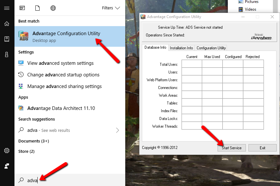
Task: Click the 'Index Files:' row label
Action: pyautogui.click(x=169, y=111)
